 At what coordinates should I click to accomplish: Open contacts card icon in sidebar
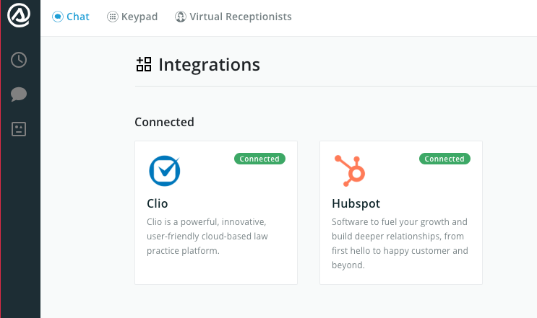19,129
